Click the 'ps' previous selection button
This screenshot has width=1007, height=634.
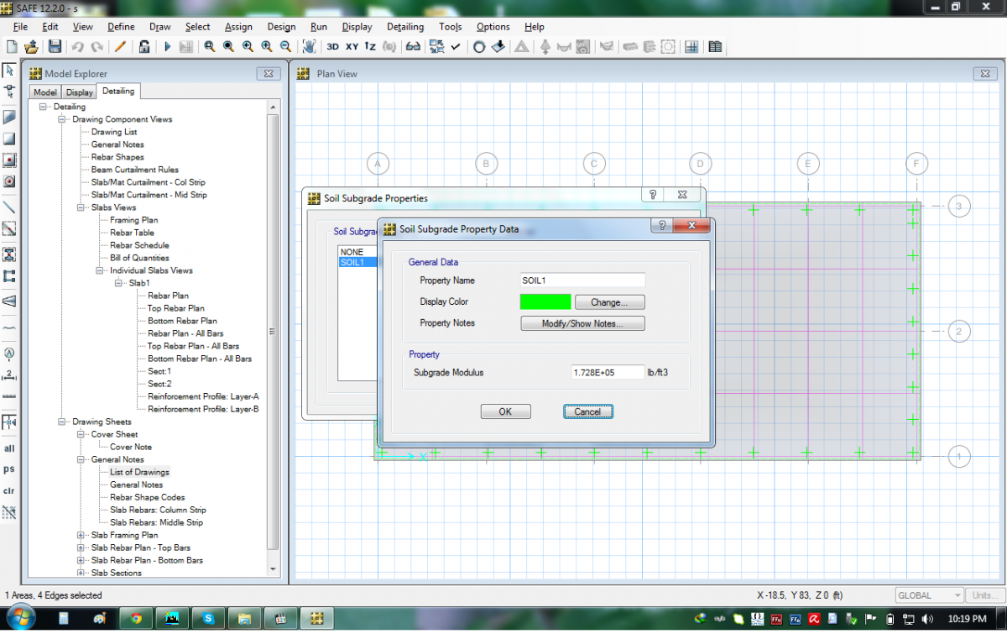pyautogui.click(x=9, y=469)
